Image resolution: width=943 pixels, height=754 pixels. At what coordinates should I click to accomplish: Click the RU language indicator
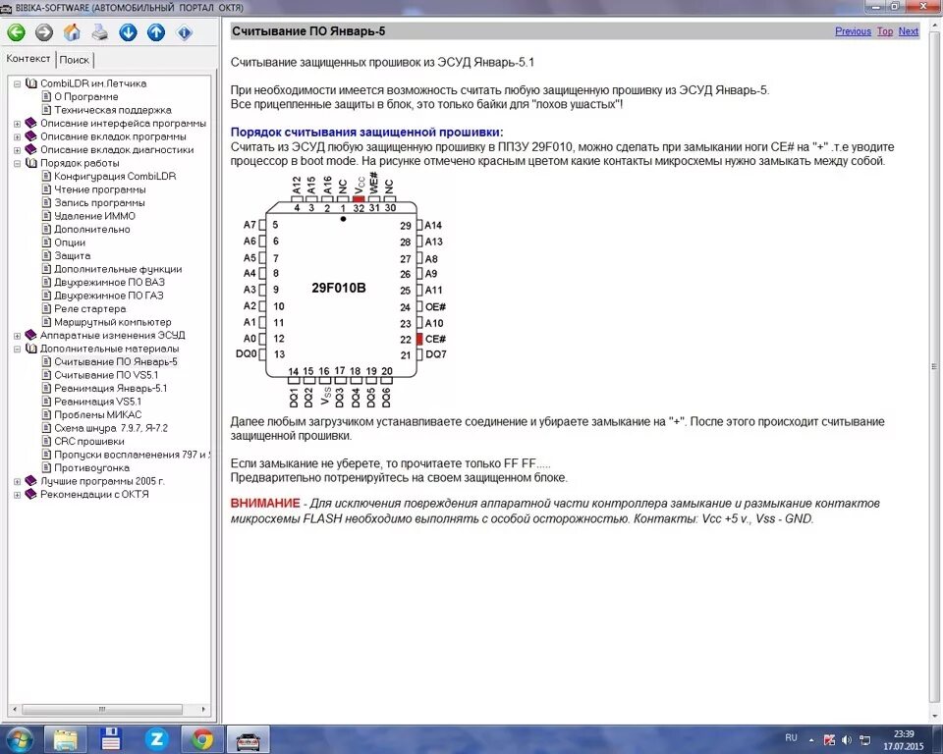coord(791,737)
